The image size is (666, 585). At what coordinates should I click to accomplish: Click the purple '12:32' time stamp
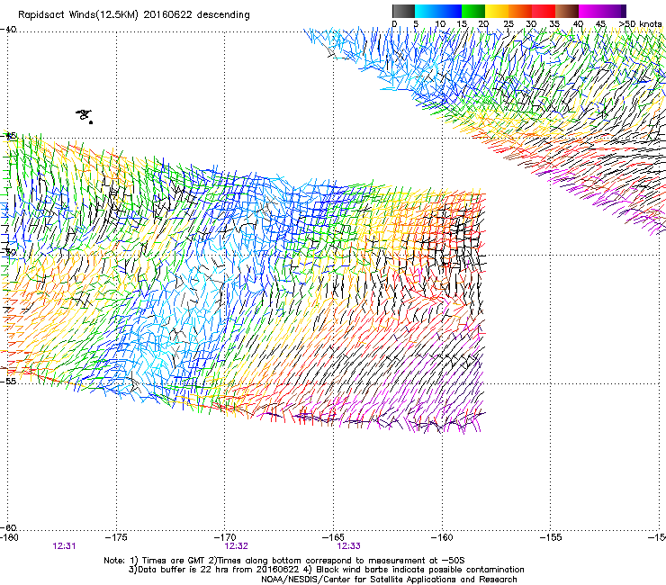[x=236, y=546]
